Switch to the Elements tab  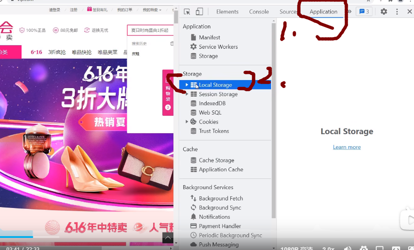tap(227, 12)
